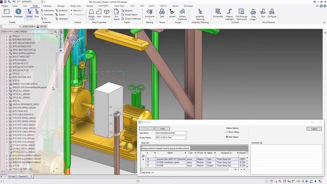The width and height of the screenshot is (327, 184).
Task: Open the SUPPORTS module dropdown in title bar
Action: pyautogui.click(x=42, y=2)
